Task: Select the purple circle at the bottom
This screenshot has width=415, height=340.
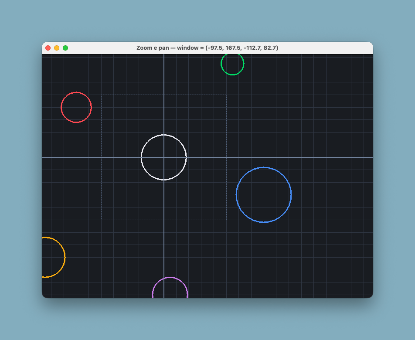Action: (170, 287)
